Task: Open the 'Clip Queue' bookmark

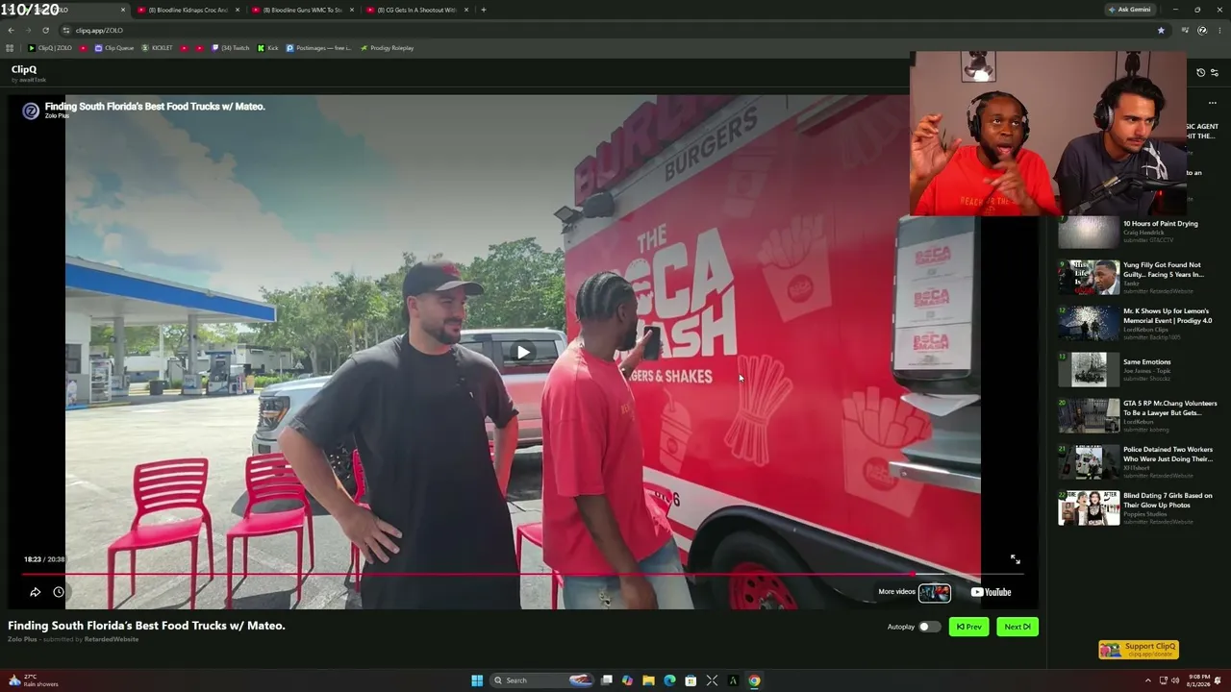Action: (113, 48)
